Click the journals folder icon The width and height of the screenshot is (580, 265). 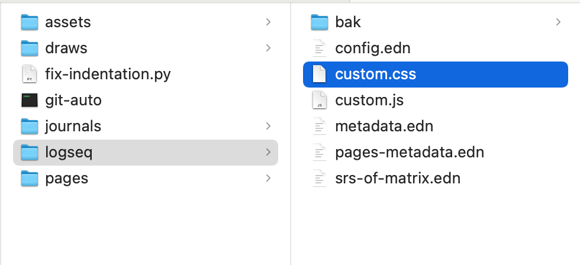pos(30,126)
